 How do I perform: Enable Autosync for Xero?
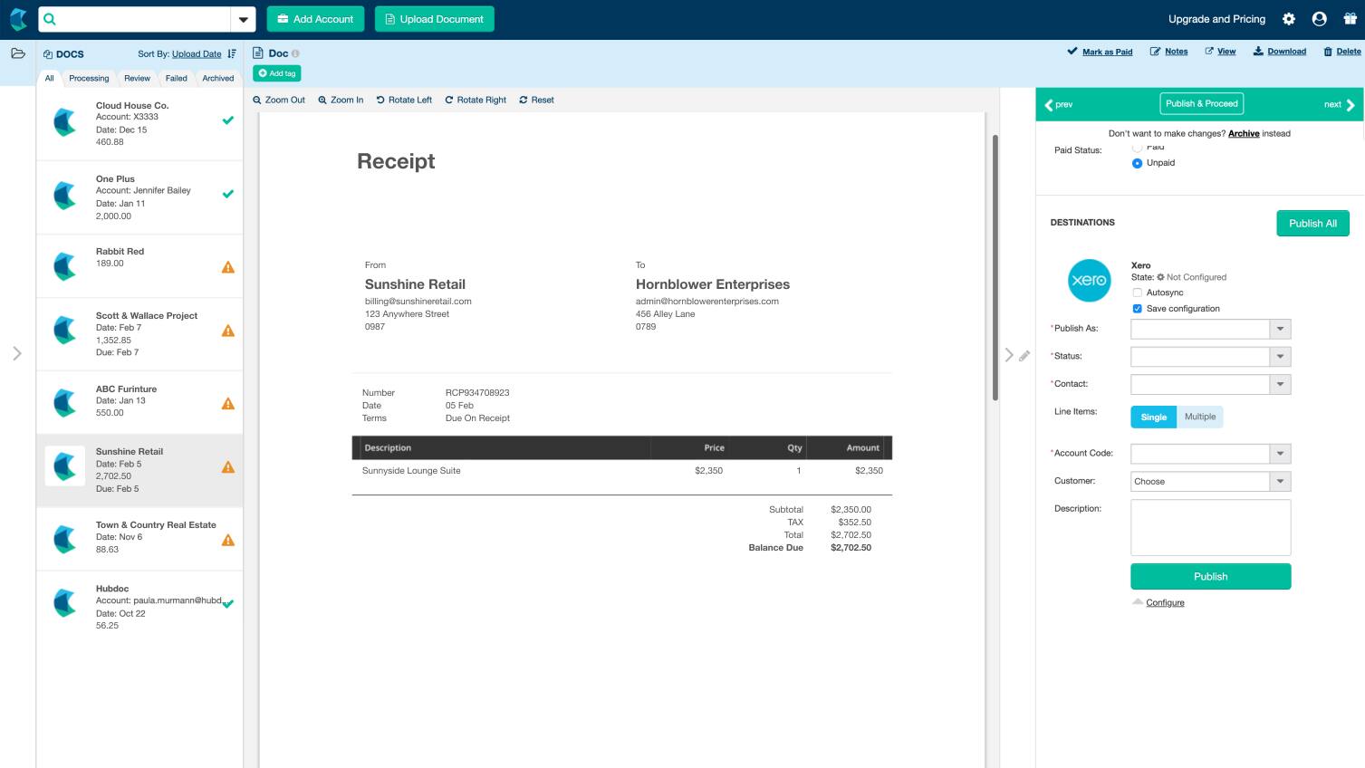(1138, 292)
